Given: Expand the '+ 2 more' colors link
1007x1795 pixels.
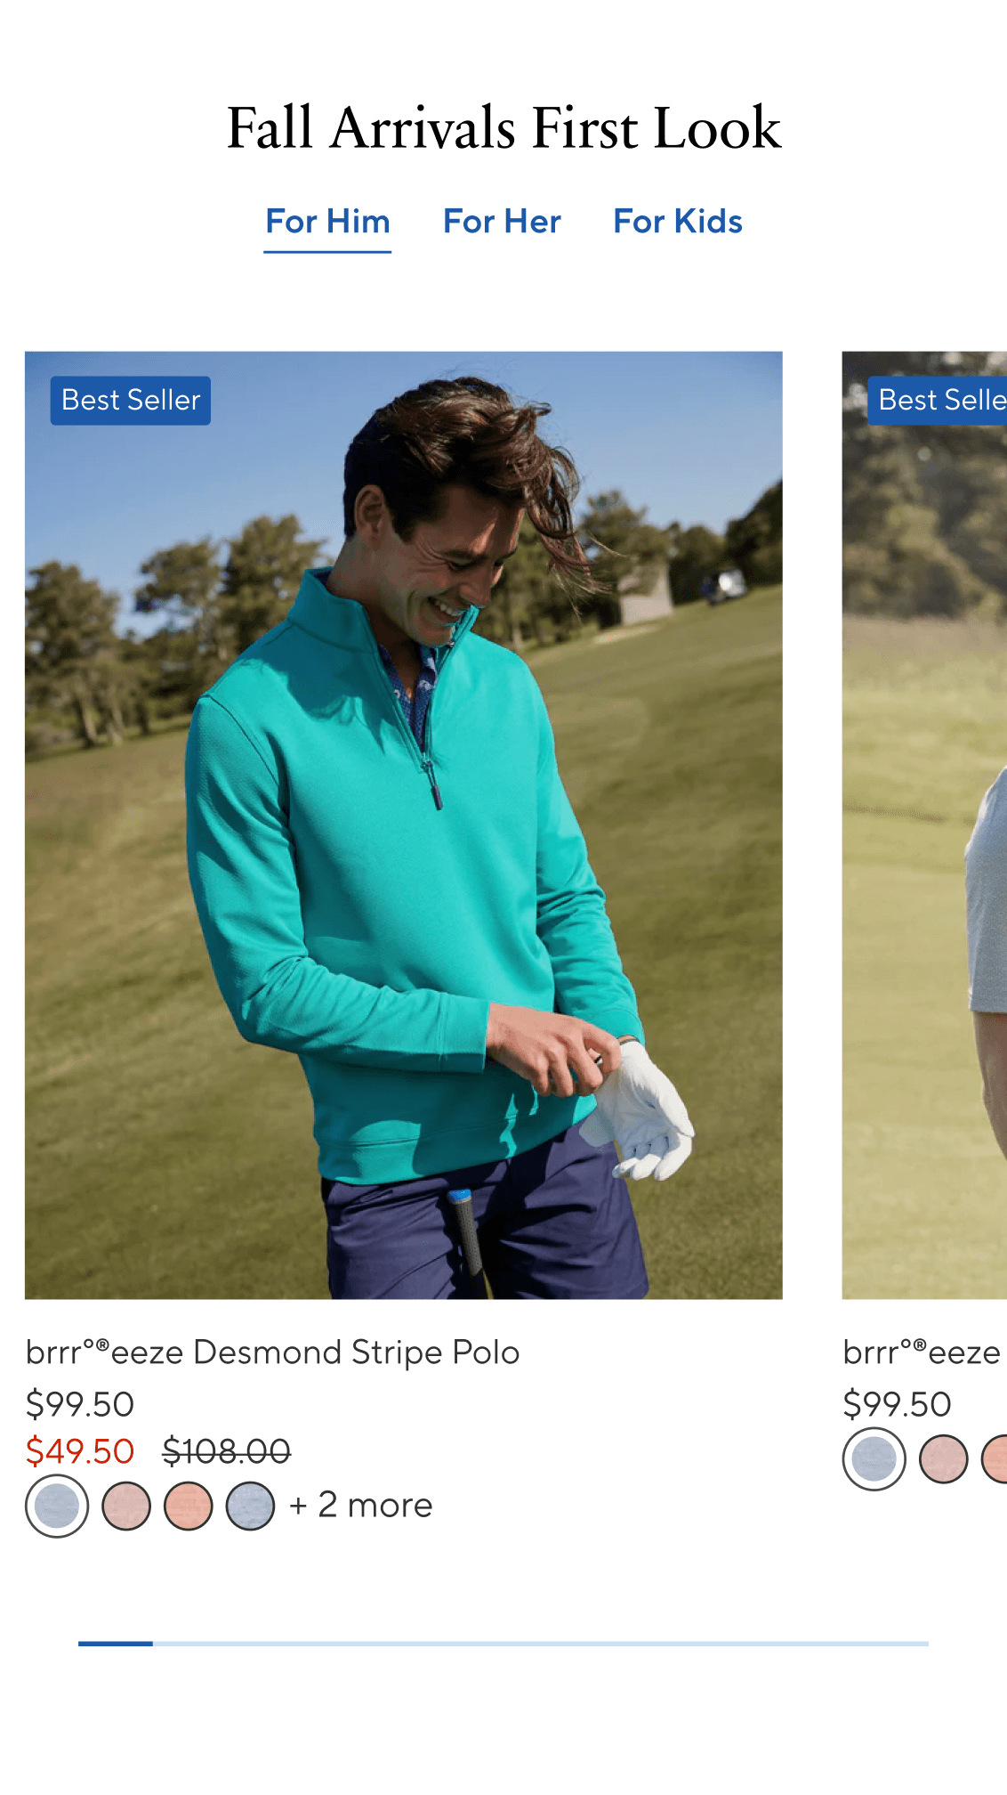Looking at the screenshot, I should [x=360, y=1506].
